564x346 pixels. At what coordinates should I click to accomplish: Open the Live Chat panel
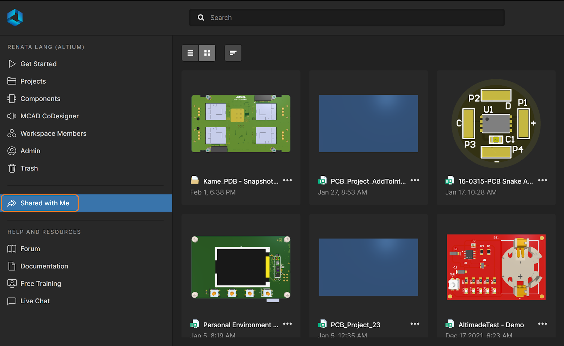pos(35,301)
